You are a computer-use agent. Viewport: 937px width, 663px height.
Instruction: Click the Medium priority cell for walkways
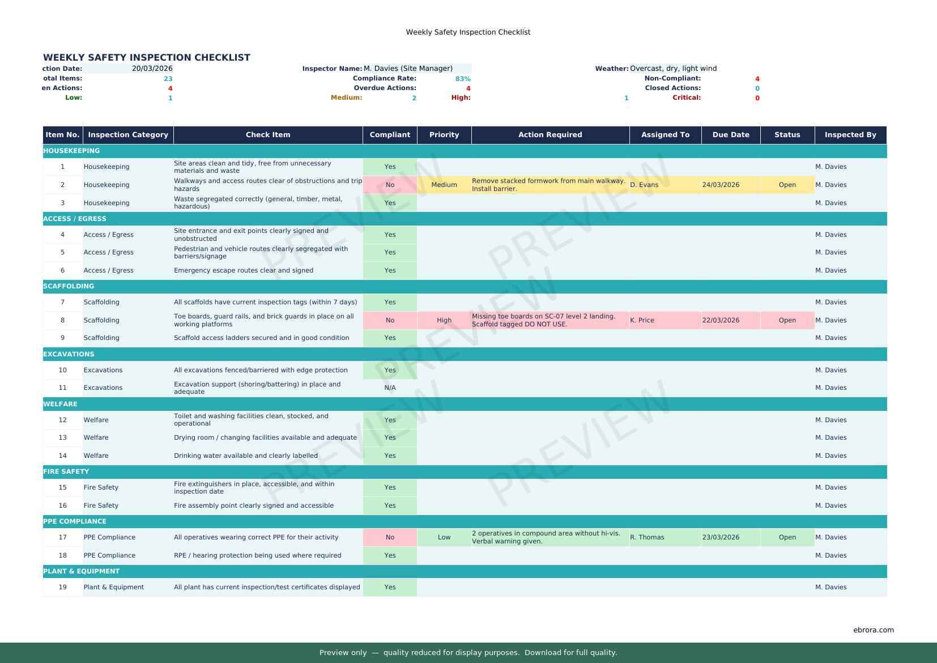coord(444,185)
